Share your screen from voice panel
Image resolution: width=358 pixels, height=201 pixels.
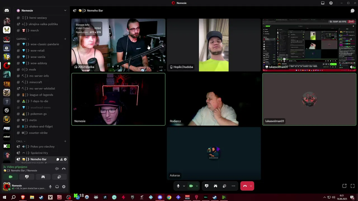coord(27,177)
